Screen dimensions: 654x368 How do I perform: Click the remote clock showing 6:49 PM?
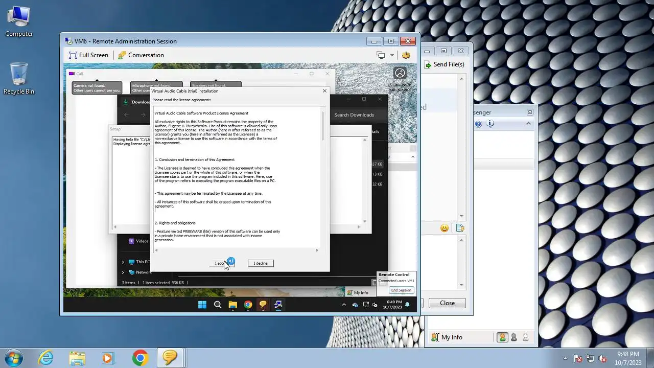(392, 305)
